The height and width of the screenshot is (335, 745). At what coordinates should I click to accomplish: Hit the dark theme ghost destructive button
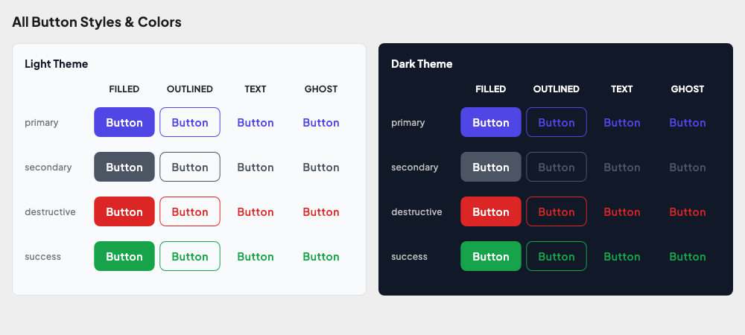point(688,211)
